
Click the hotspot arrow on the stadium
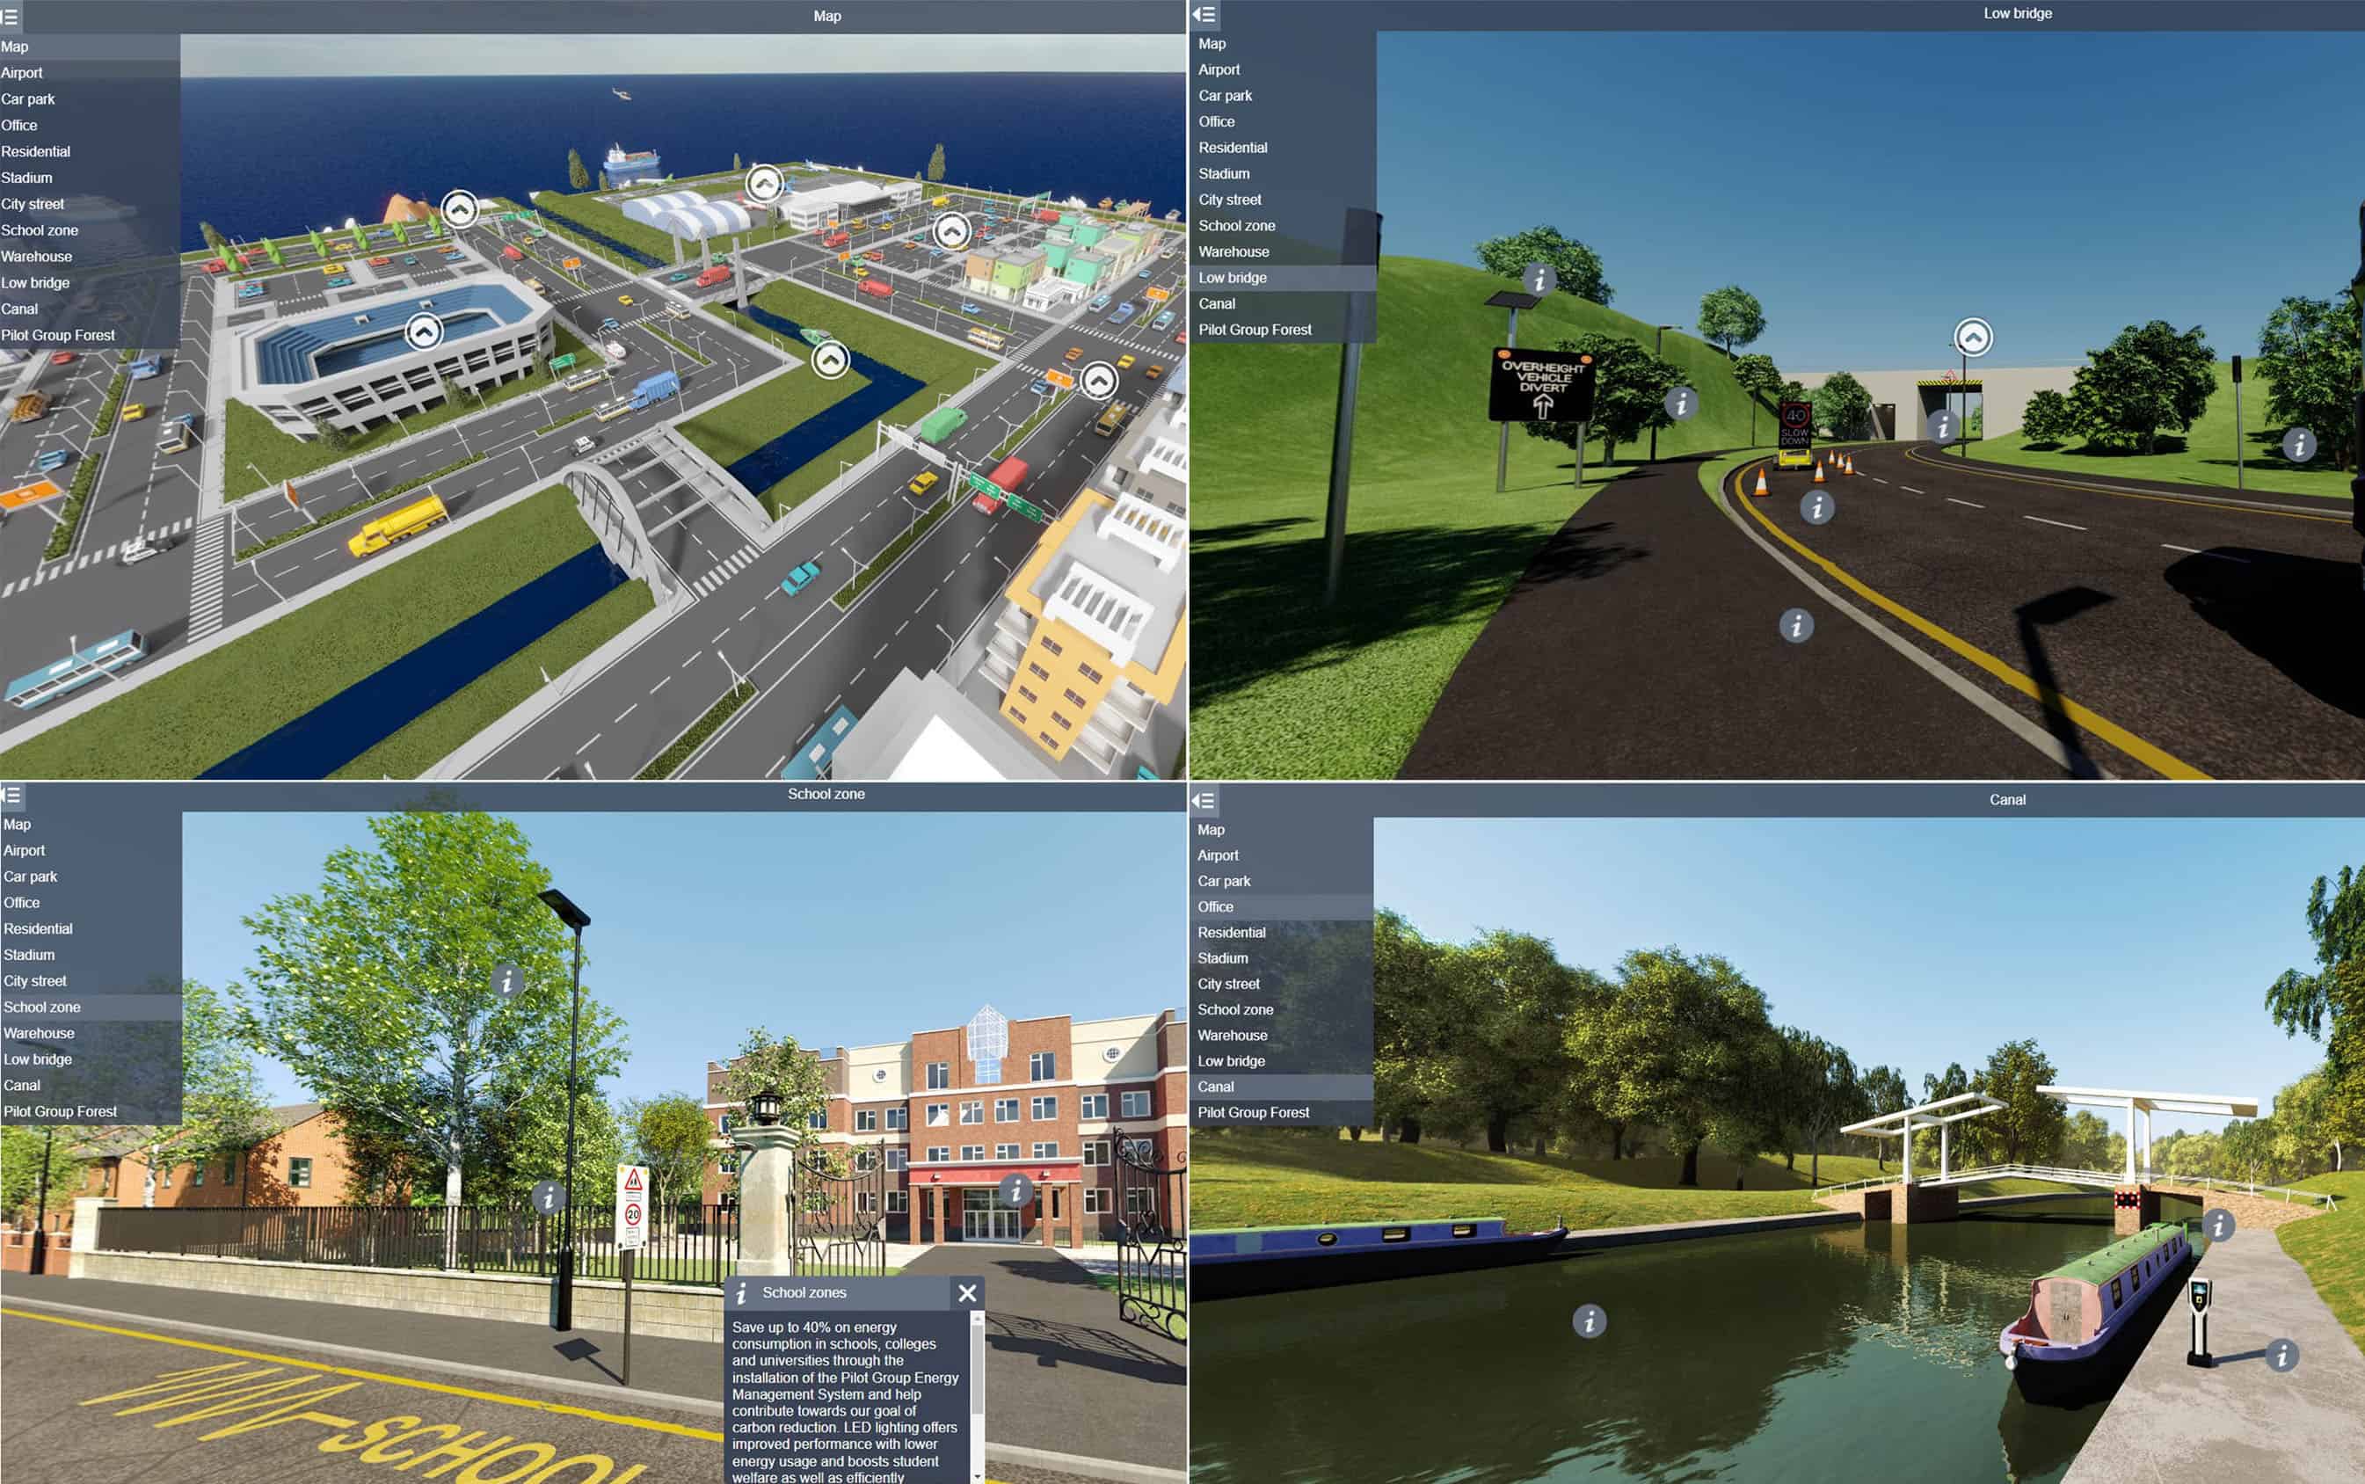pyautogui.click(x=424, y=331)
